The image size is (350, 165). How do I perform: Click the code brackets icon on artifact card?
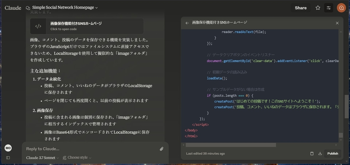(38, 26)
